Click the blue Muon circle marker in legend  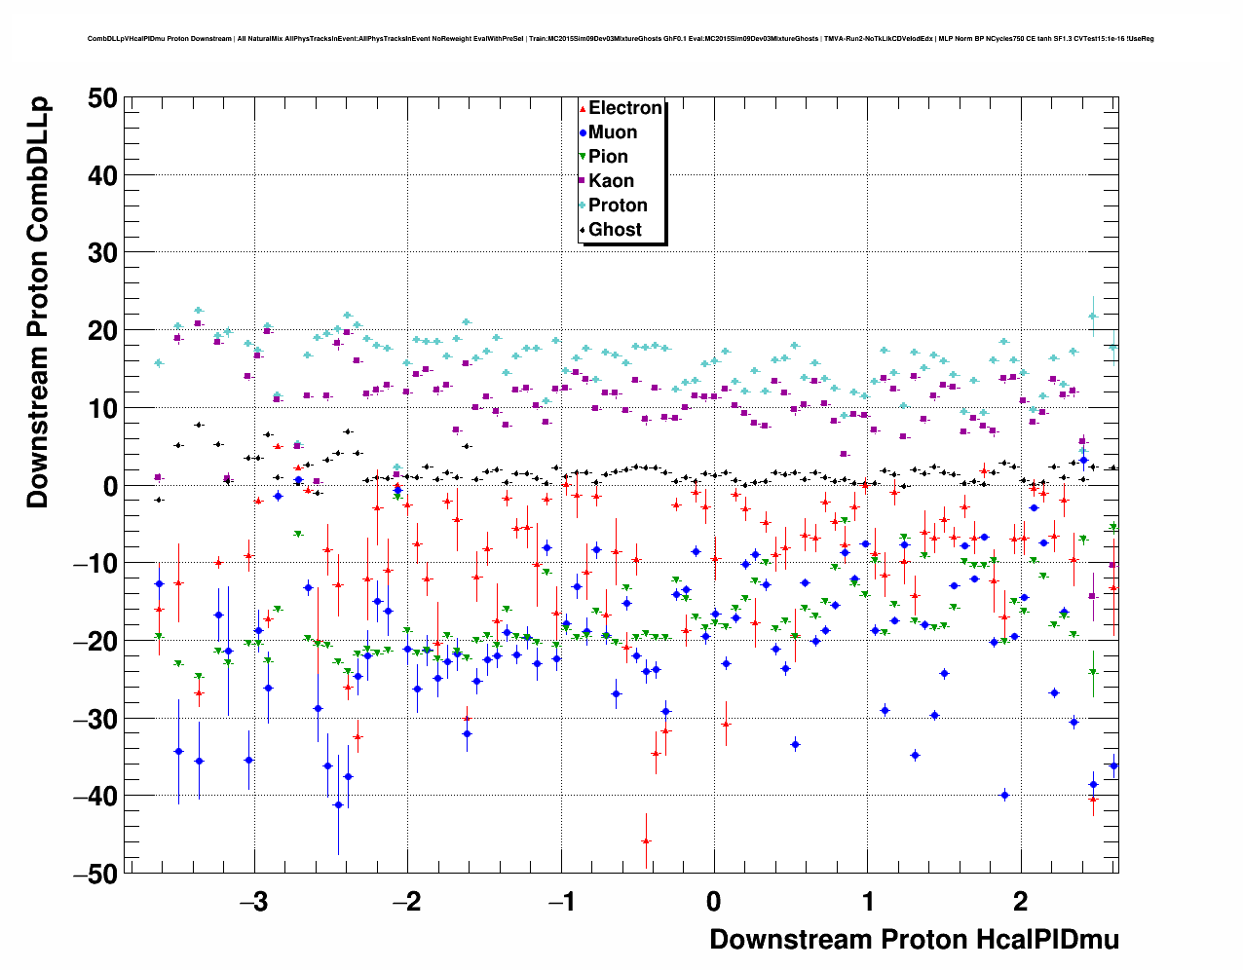coord(583,132)
